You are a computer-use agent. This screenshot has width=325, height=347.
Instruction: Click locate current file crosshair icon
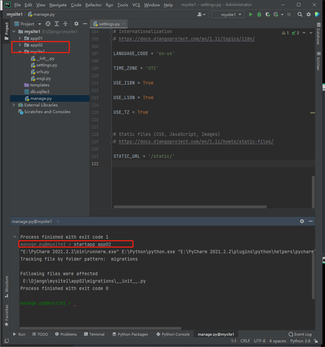(48, 24)
